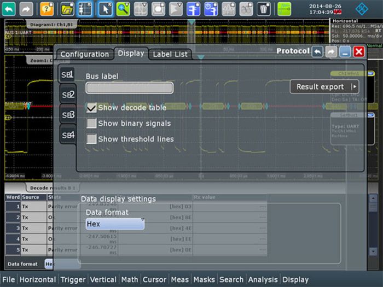This screenshot has width=383, height=287.
Task: Open the Vertical menu
Action: (x=103, y=280)
